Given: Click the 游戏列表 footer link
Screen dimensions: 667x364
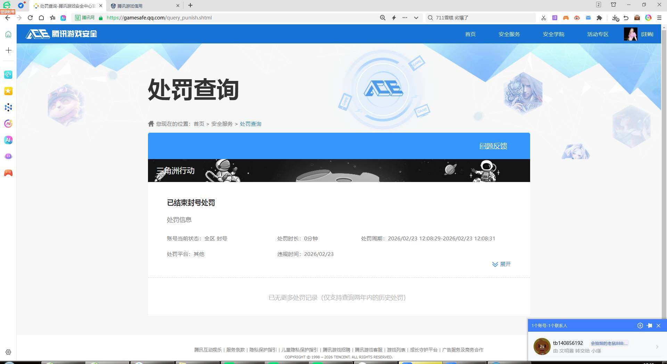Looking at the screenshot, I should [396, 350].
